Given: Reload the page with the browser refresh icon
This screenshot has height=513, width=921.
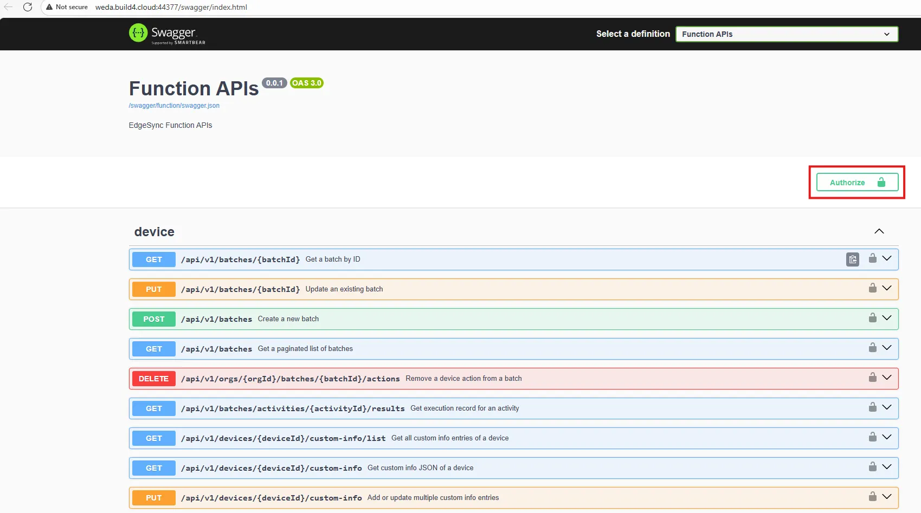Looking at the screenshot, I should click(28, 7).
